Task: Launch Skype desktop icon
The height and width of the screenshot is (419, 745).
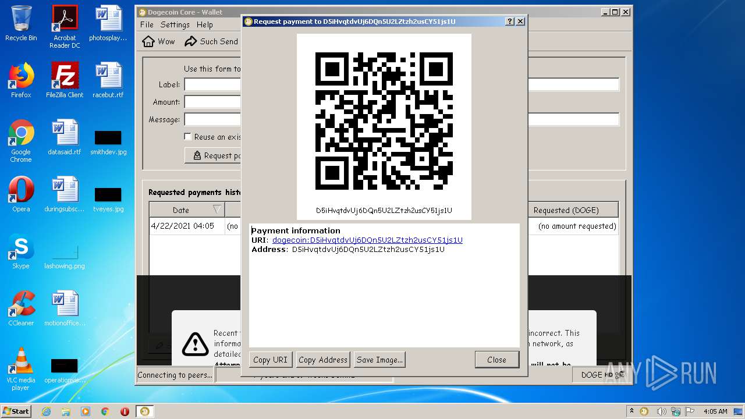Action: [21, 251]
